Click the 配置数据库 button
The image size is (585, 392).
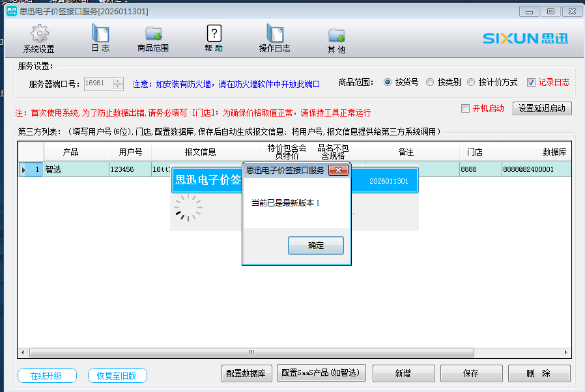246,373
